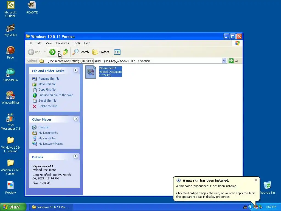The image size is (281, 211).
Task: Collapse the File and Folder Tasks panel
Action: coord(76,70)
